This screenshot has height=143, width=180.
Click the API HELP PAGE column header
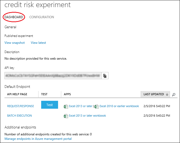tap(17, 94)
